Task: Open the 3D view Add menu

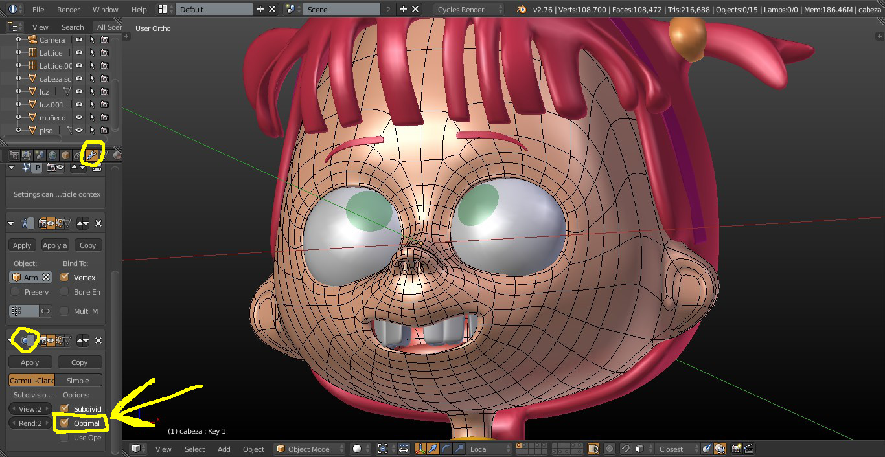Action: [x=224, y=449]
